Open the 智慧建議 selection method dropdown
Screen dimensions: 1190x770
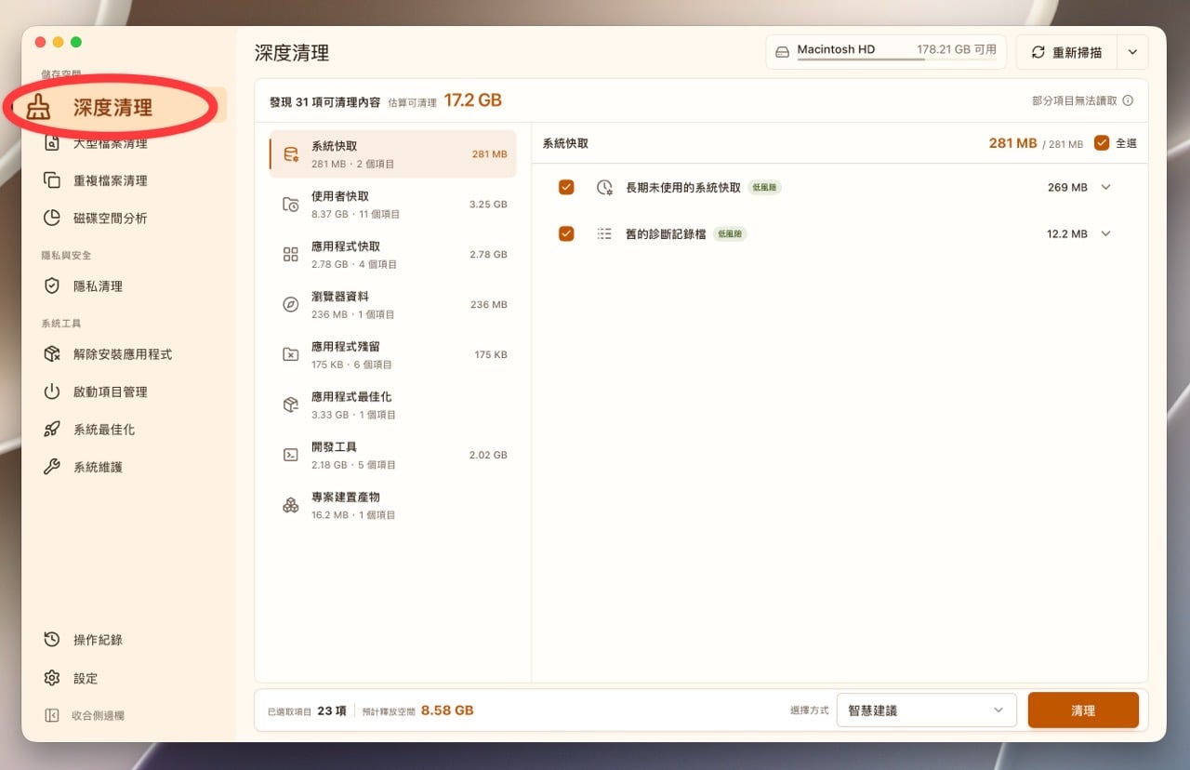click(926, 710)
